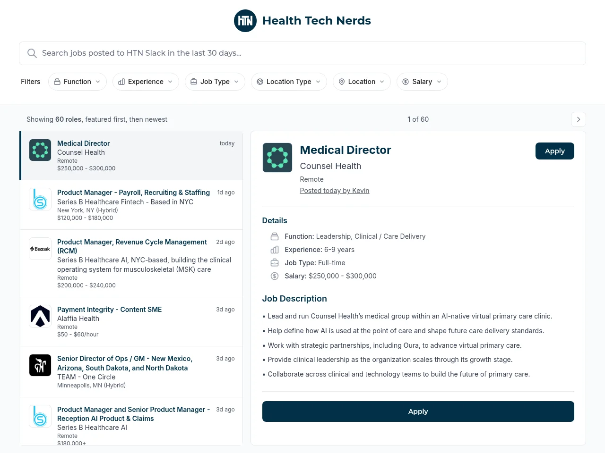Select Medical Director job listing
This screenshot has height=453, width=605.
click(131, 156)
